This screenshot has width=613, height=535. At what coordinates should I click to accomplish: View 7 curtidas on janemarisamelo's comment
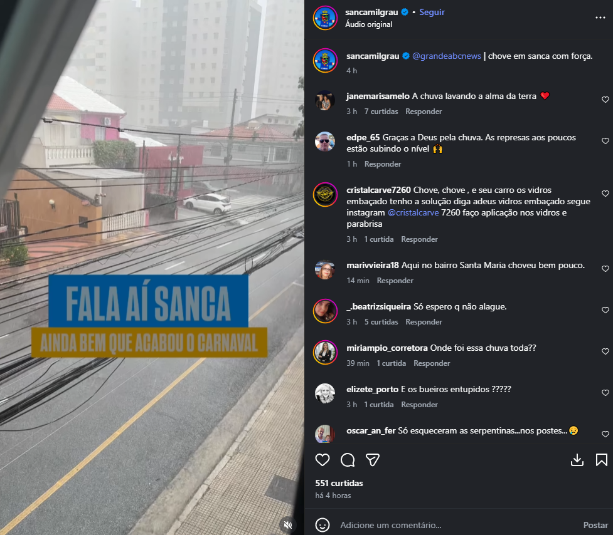[x=381, y=112]
